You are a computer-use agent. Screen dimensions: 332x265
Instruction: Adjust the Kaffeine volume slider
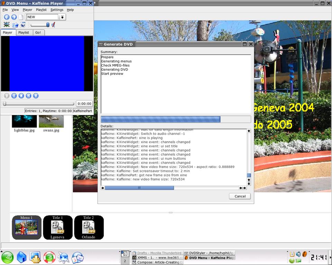click(48, 25)
